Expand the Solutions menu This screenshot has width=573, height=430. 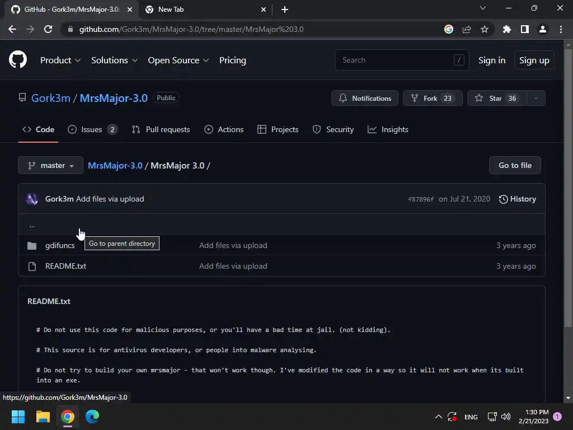coord(114,60)
